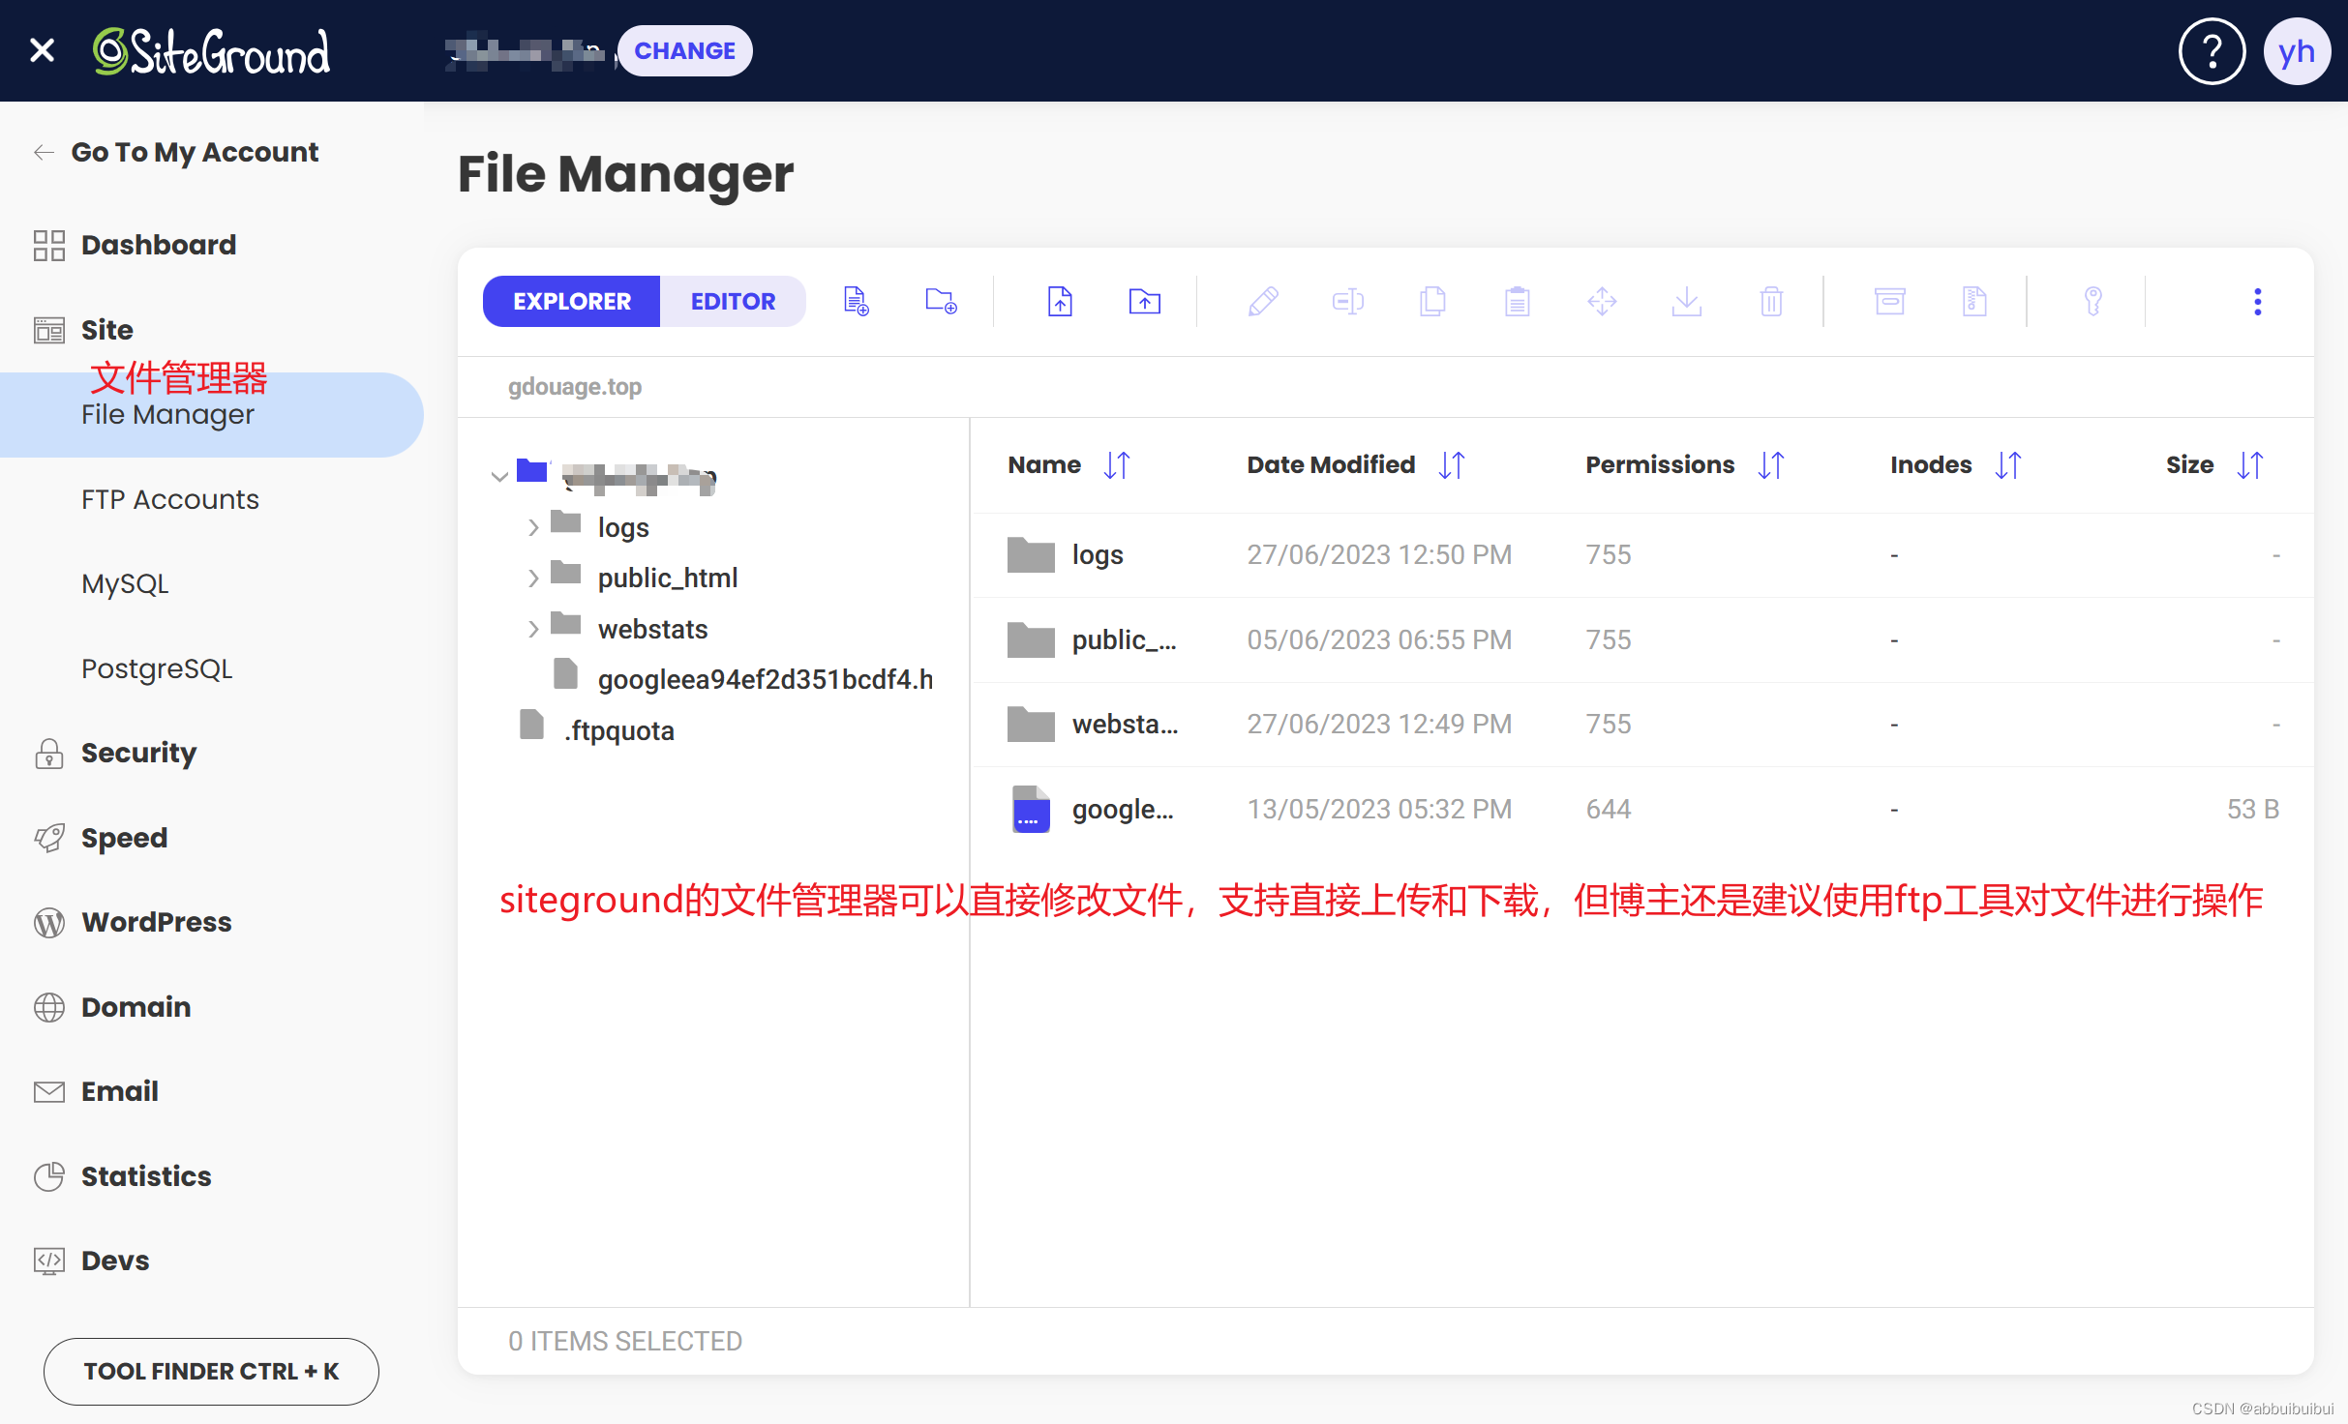Viewport: 2348px width, 1424px height.
Task: Select public_html folder in the tree
Action: [668, 578]
